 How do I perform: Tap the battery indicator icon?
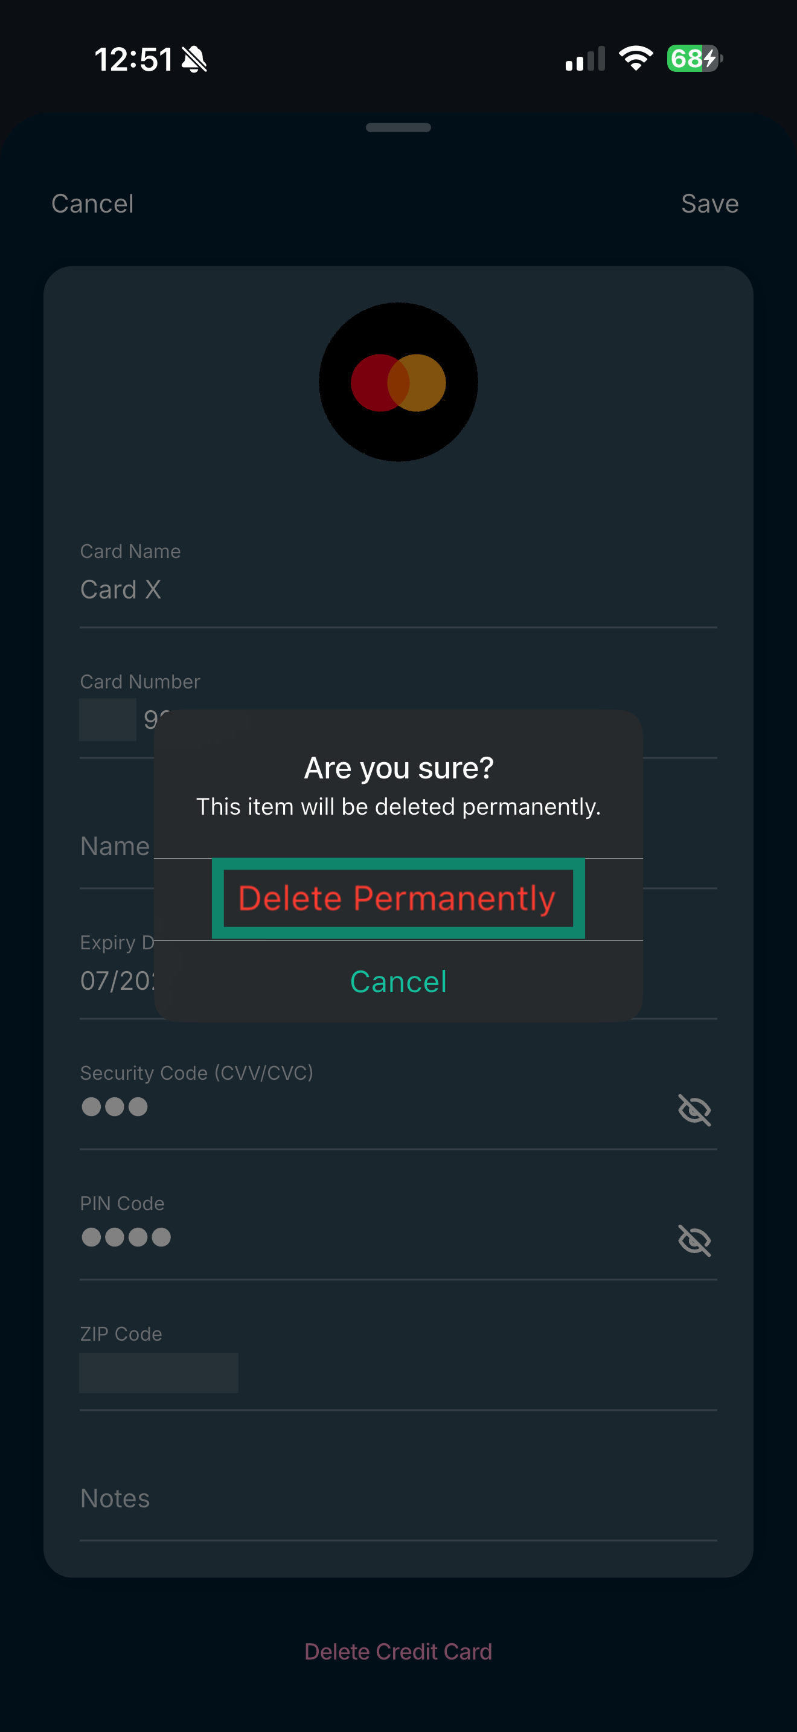pyautogui.click(x=694, y=59)
